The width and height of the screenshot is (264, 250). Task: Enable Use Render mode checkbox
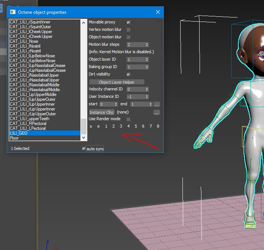128,119
